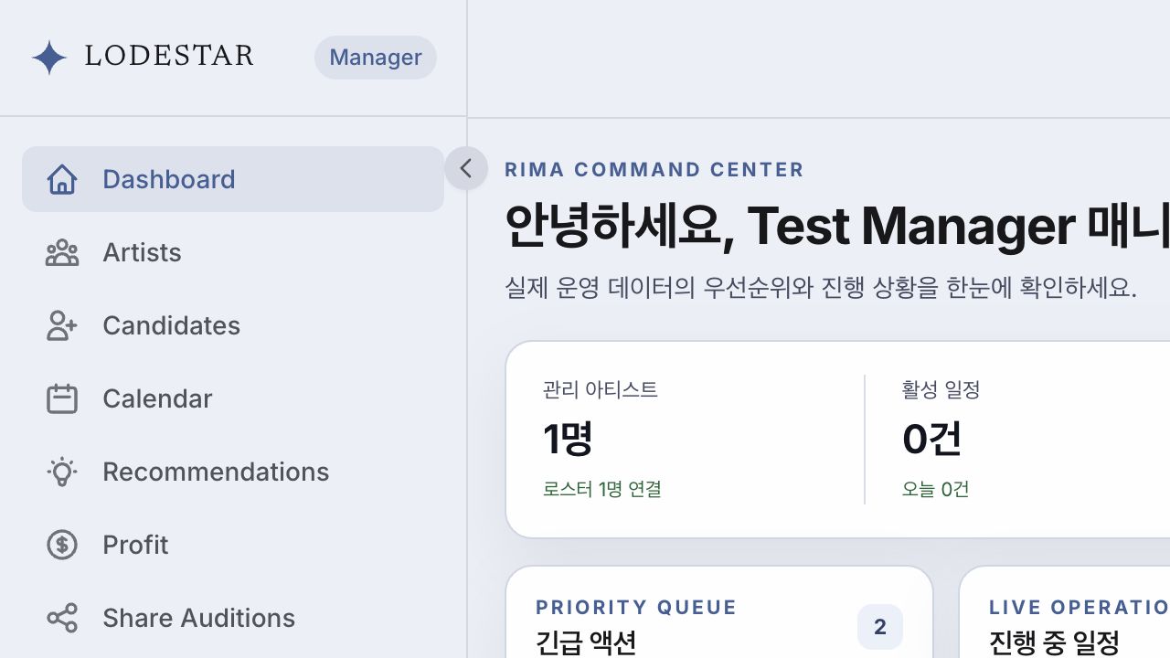The height and width of the screenshot is (658, 1170).
Task: Click the Calendar icon in sidebar
Action: click(x=62, y=398)
